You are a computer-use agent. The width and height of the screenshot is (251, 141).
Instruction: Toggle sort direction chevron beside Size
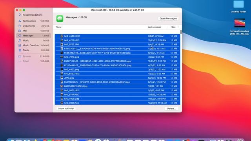click(x=178, y=27)
